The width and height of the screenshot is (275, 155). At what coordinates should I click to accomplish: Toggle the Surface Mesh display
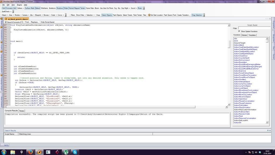point(30,8)
